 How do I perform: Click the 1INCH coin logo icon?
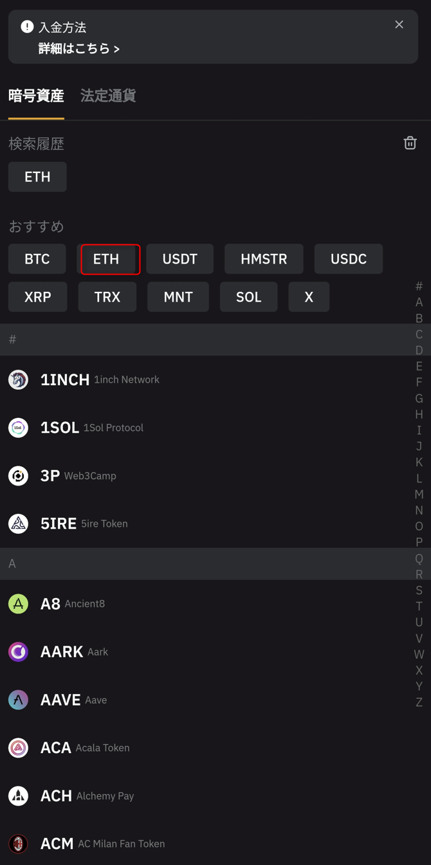(x=18, y=379)
